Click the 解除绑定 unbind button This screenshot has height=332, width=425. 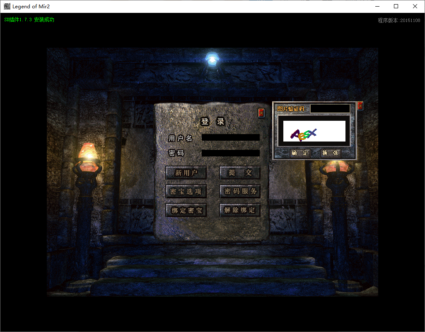[240, 210]
